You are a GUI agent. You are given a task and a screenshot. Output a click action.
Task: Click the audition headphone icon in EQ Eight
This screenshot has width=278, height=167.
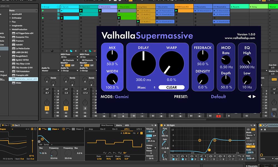click(248, 129)
